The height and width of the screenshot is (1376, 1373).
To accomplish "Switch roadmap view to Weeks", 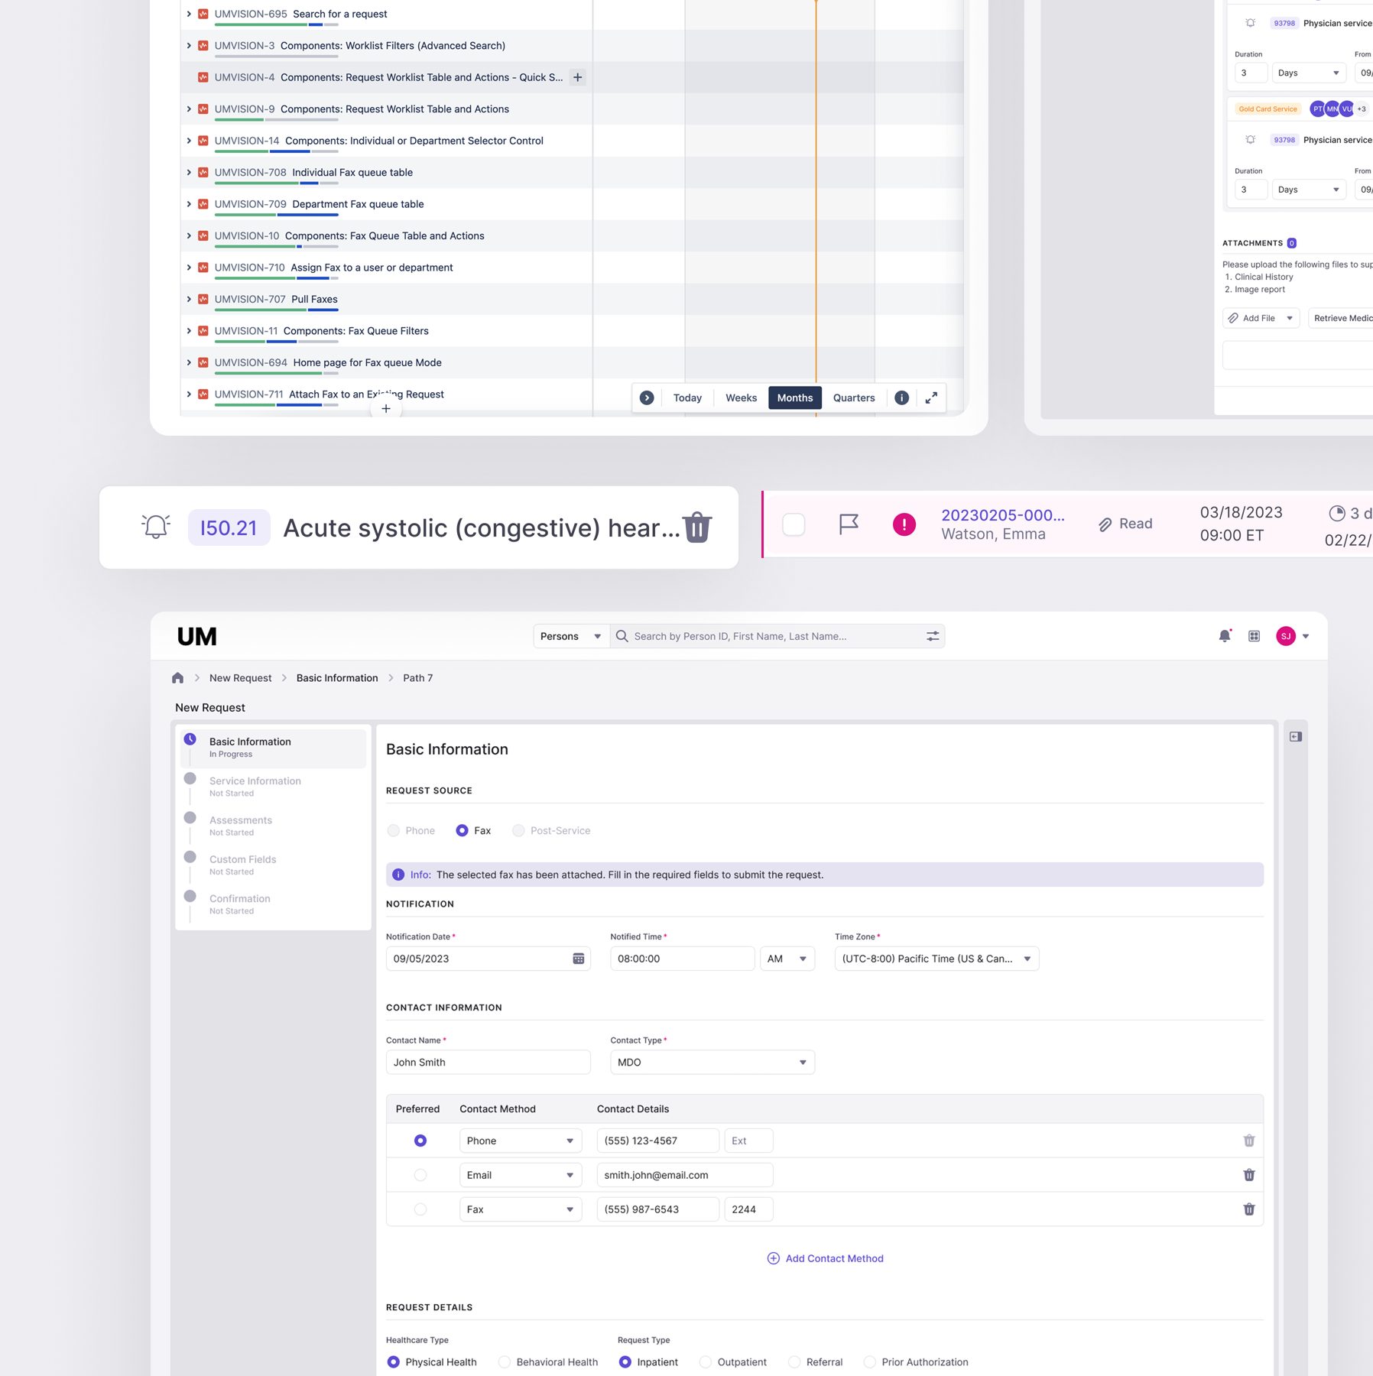I will pyautogui.click(x=741, y=398).
